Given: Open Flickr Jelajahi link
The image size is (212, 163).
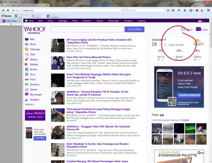Looking at the screenshot, I should (x=185, y=120).
